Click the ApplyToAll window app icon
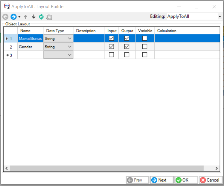The image size is (224, 186). (x=7, y=6)
